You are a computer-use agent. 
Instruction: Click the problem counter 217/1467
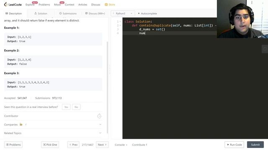coord(88,145)
